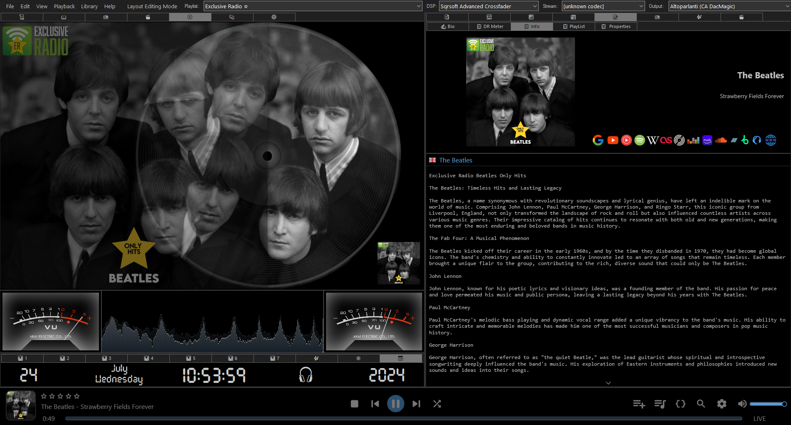Click the playback seek bar

pyautogui.click(x=404, y=418)
